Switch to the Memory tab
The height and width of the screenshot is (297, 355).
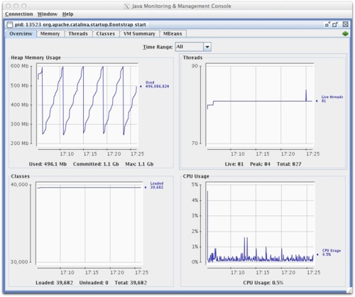(50, 33)
